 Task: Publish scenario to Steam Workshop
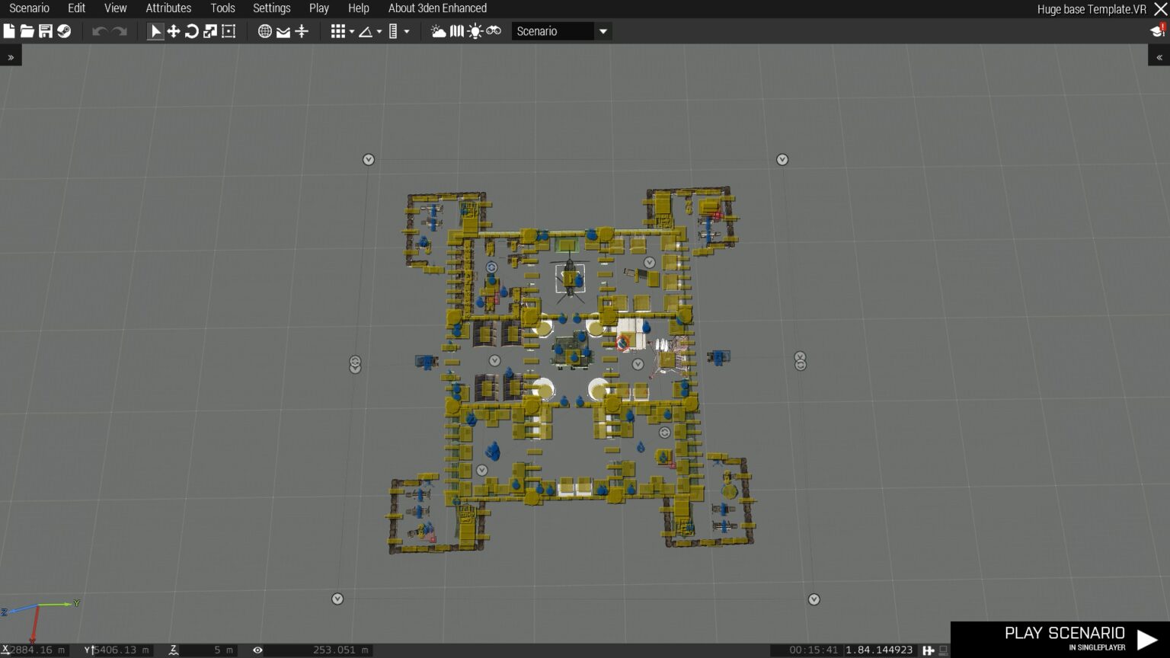[64, 31]
